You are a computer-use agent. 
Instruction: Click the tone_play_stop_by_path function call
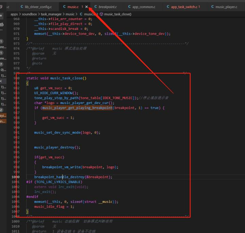[x=56, y=98]
